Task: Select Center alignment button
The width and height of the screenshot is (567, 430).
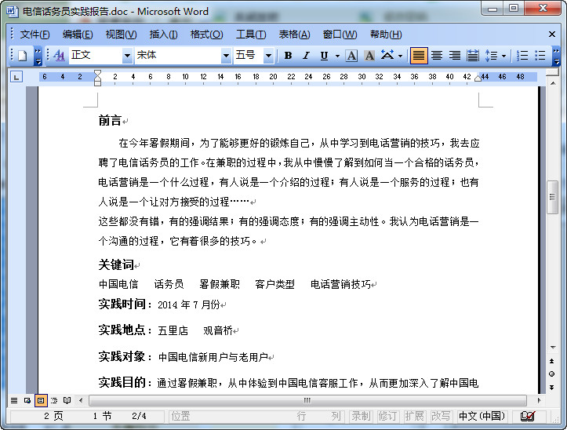Action: pyautogui.click(x=437, y=56)
